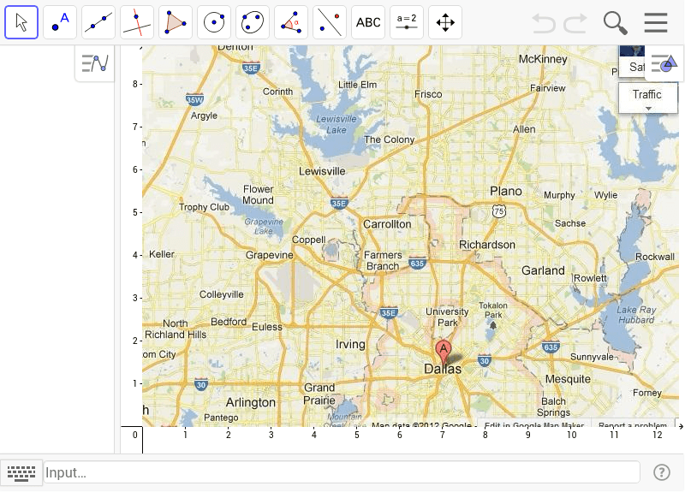Image resolution: width=685 pixels, height=492 pixels.
Task: Select the Circle with center tool
Action: pyautogui.click(x=214, y=22)
